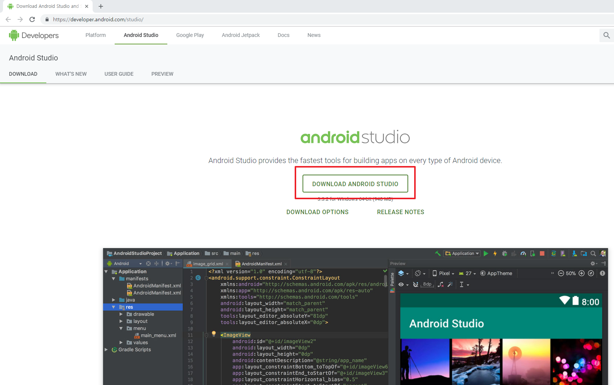614x385 pixels.
Task: Open the RELEASE NOTES link
Action: 401,212
